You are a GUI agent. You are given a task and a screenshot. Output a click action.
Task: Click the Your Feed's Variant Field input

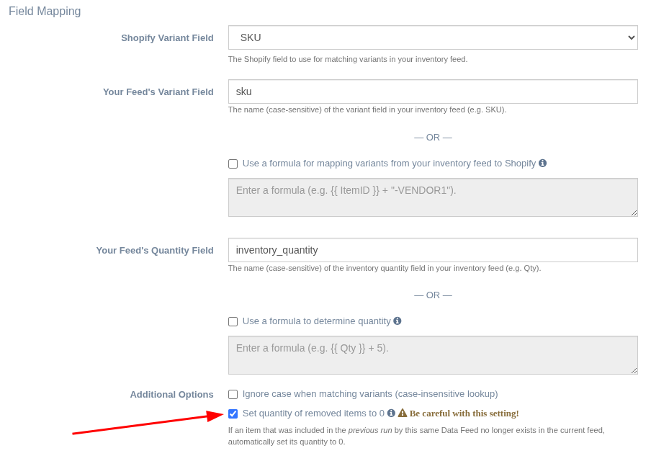pyautogui.click(x=433, y=91)
